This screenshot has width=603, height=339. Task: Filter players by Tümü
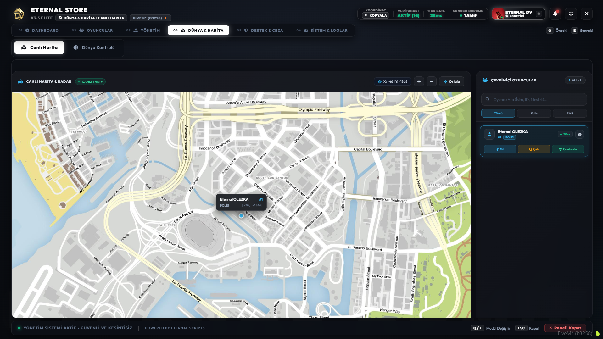(x=498, y=114)
